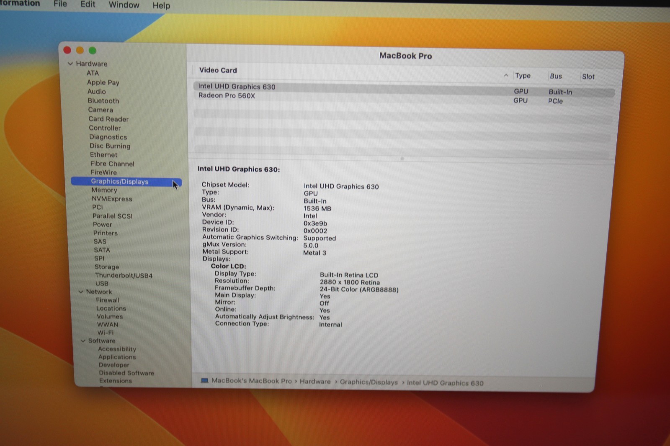Image resolution: width=670 pixels, height=446 pixels.
Task: Select FireWire in the sidebar
Action: pos(103,172)
